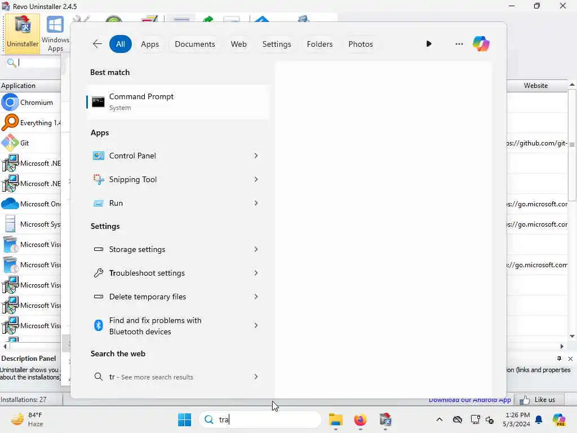Image resolution: width=577 pixels, height=433 pixels.
Task: Open Download our Android App link
Action: (469, 400)
